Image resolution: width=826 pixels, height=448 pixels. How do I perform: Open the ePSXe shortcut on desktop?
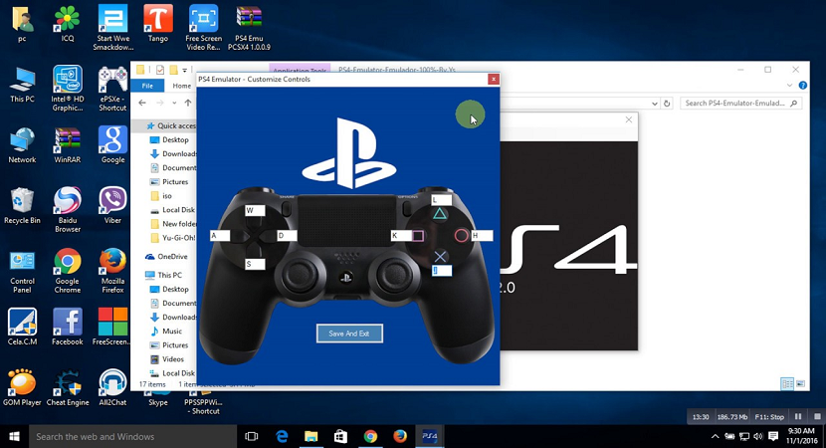112,88
